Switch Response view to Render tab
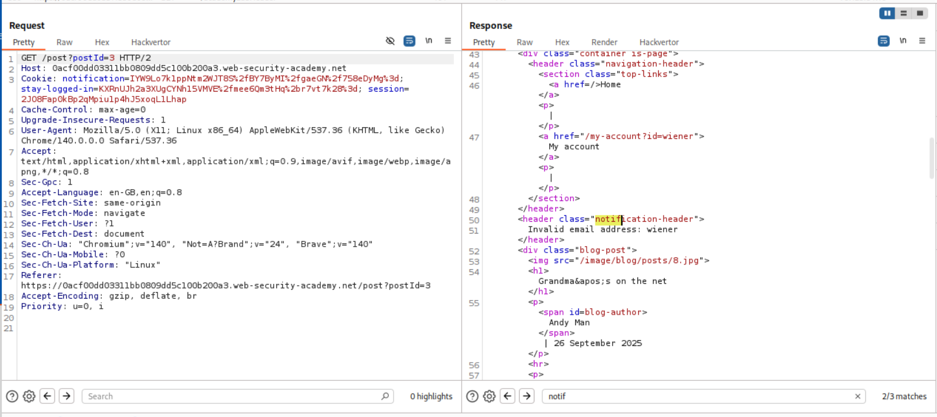 pyautogui.click(x=604, y=42)
